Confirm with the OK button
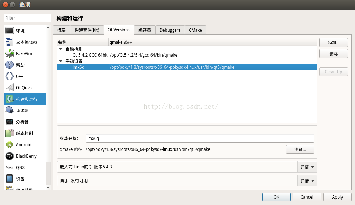This screenshot has width=355, height=205. pos(276,197)
